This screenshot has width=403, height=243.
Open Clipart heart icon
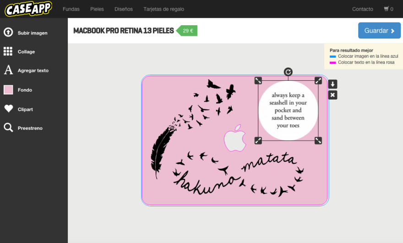pos(9,109)
